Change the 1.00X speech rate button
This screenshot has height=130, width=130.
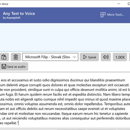tap(120, 57)
